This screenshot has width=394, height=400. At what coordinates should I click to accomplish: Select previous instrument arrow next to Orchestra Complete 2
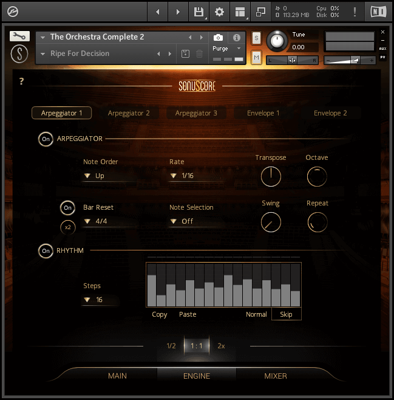pyautogui.click(x=190, y=38)
